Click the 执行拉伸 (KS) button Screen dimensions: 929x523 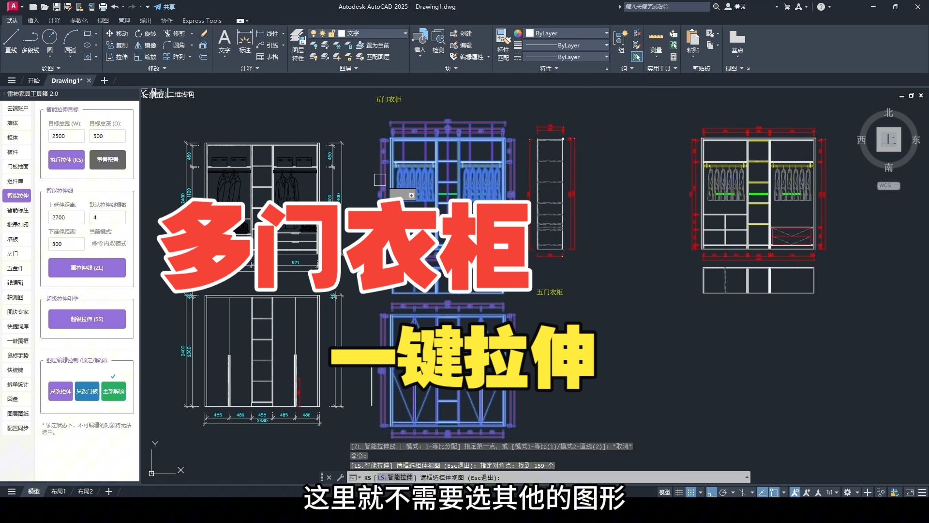click(x=66, y=160)
